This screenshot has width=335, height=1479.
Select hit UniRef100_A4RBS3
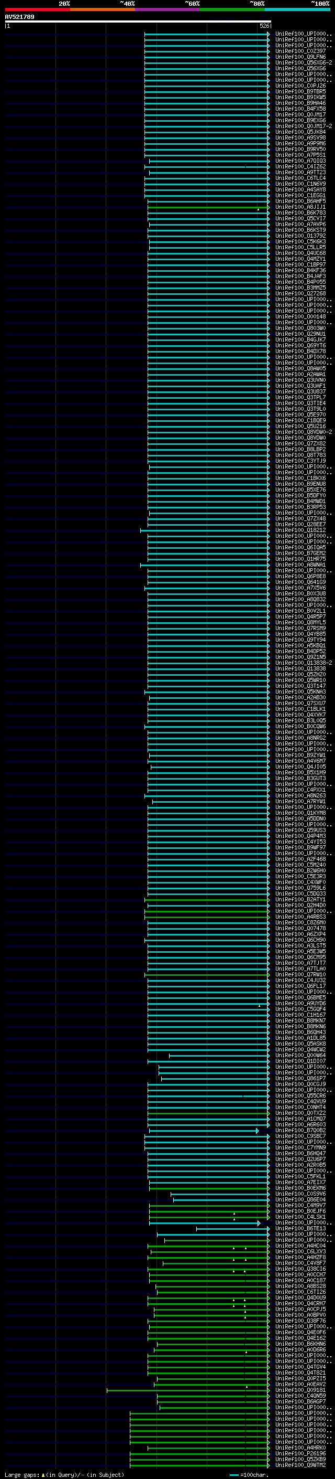pos(300,917)
